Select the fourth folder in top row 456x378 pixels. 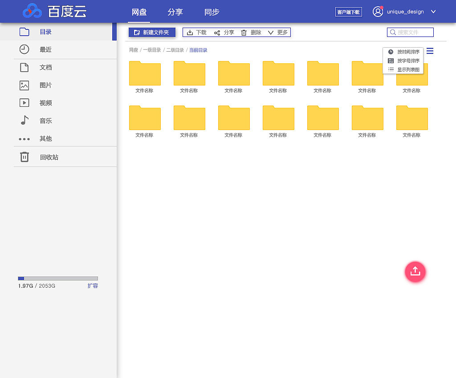(278, 73)
